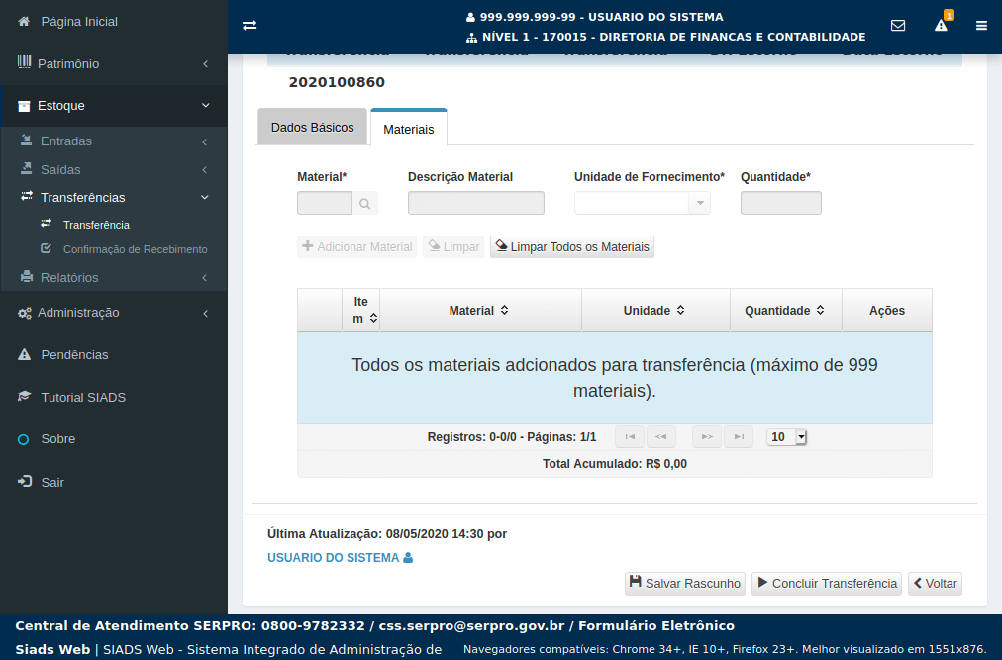Click the Registros: 0-0/0 pagination text
This screenshot has height=660, width=1002.
(x=512, y=437)
